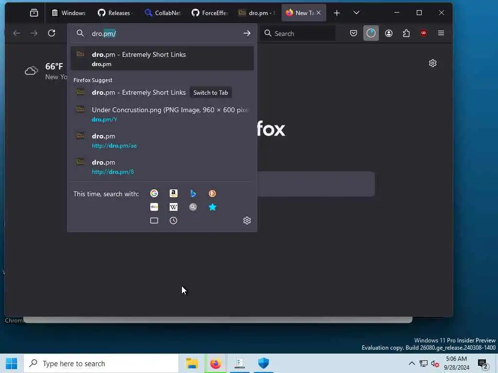Search with Google this time

click(x=154, y=193)
